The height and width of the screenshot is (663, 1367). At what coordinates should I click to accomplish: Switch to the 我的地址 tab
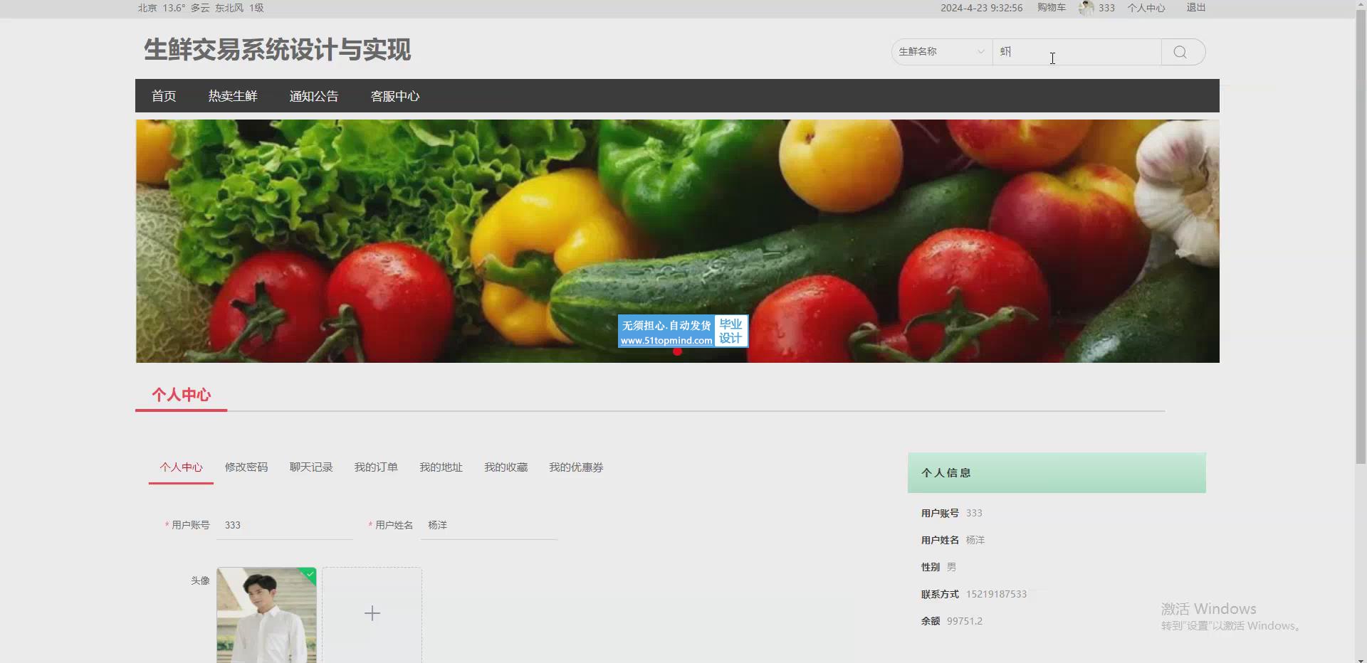pos(441,467)
